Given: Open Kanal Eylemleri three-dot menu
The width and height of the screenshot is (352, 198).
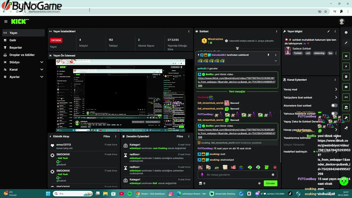Looking at the screenshot, I should click(x=335, y=80).
